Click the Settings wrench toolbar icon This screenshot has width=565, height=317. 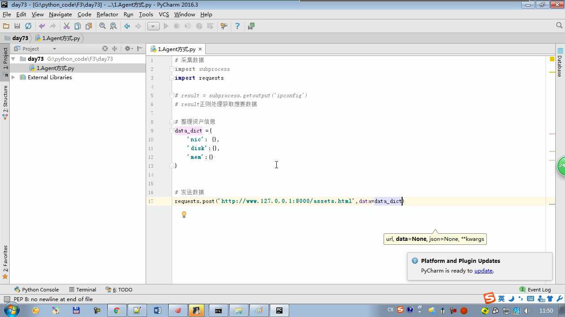point(224,26)
